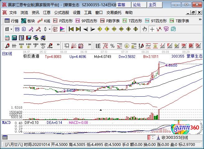Open the 江恩 menu
Screen dimensions: 204x149
(47, 13)
